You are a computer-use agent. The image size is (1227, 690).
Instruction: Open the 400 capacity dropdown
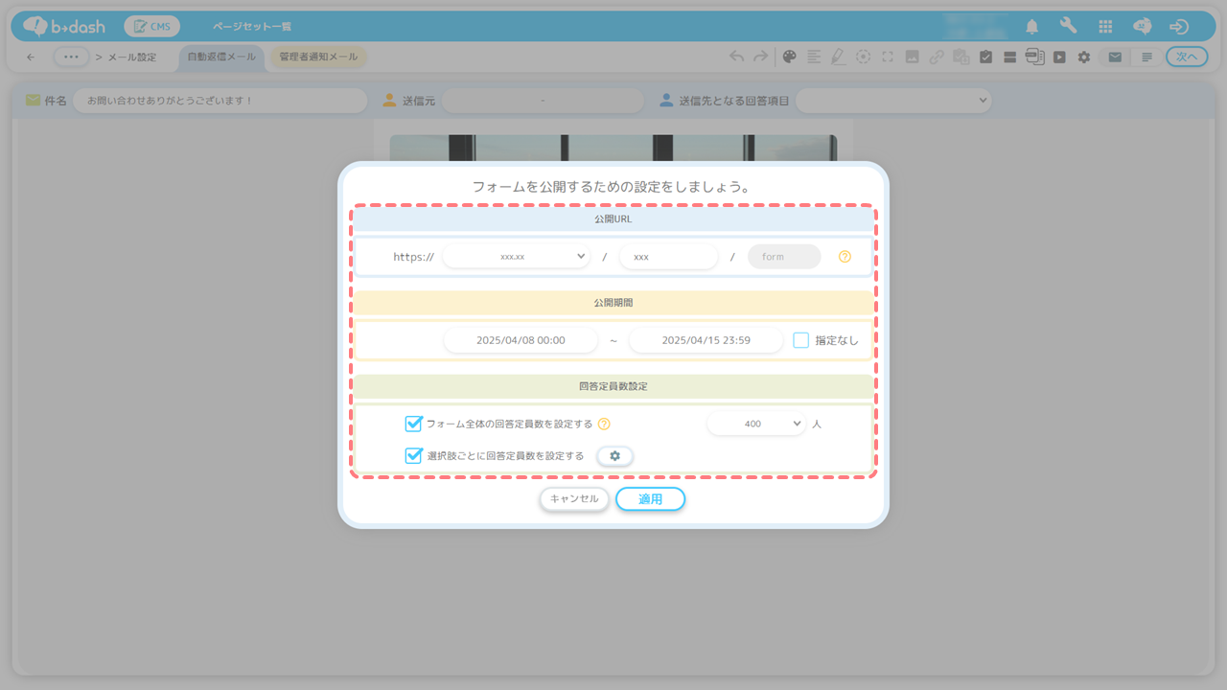(756, 424)
